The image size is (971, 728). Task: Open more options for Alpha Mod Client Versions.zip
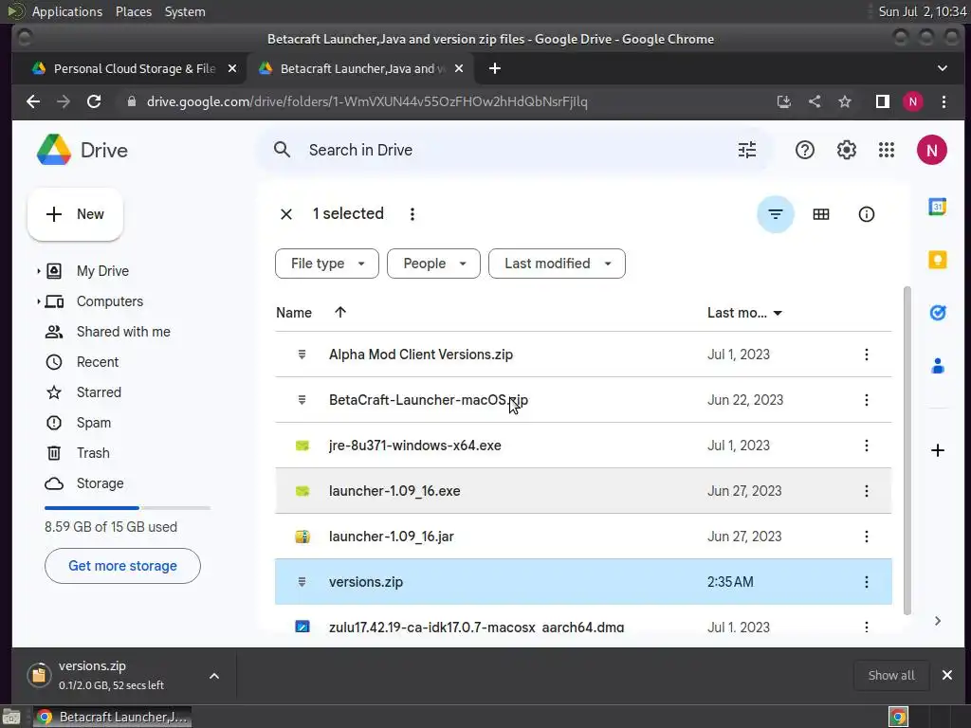(866, 355)
